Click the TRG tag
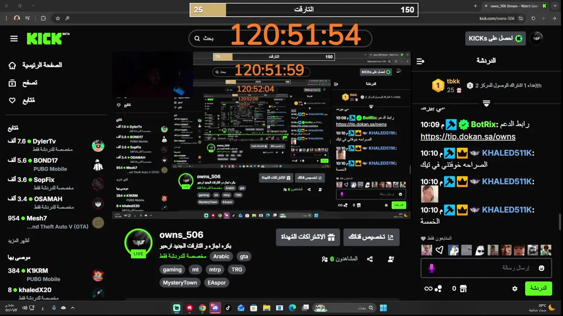The height and width of the screenshot is (316, 563). 237,269
